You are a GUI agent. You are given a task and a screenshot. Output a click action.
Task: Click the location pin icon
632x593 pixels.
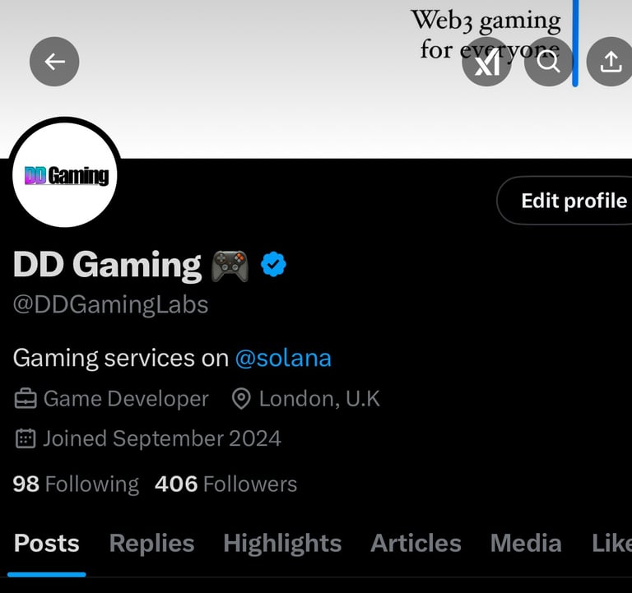click(x=241, y=399)
